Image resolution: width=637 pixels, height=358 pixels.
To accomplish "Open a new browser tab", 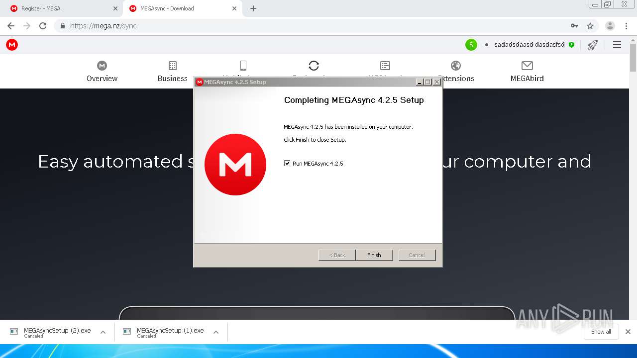I will (253, 8).
